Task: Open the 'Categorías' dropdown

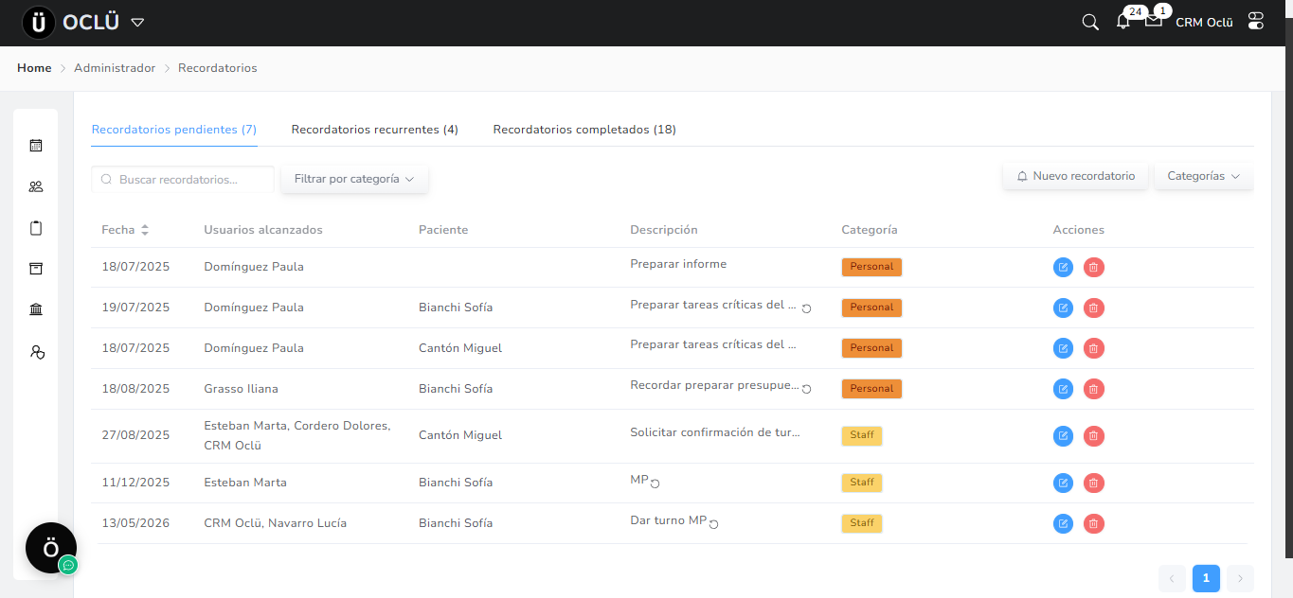Action: point(1204,176)
